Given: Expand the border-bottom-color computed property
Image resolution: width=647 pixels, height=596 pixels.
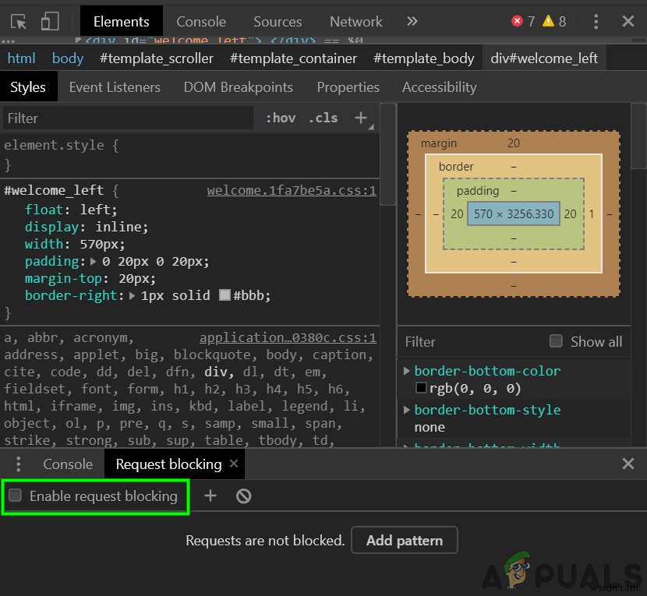Looking at the screenshot, I should (407, 371).
